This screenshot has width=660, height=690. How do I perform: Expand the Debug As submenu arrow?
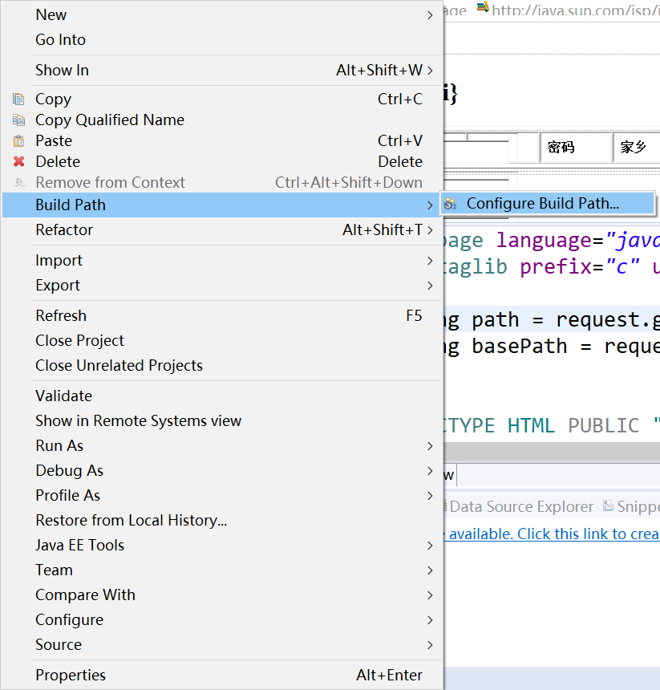[430, 471]
